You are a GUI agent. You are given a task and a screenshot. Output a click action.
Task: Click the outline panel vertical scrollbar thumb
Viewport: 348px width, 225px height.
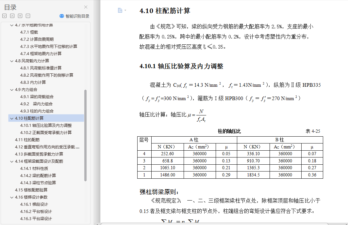85,136
